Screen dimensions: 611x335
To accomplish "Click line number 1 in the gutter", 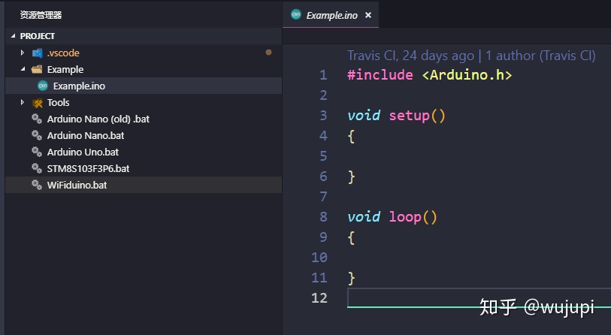I will click(323, 75).
